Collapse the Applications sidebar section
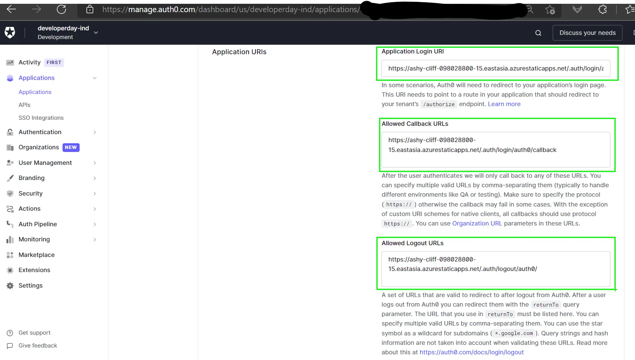Screen dimensions: 635x360 point(95,78)
